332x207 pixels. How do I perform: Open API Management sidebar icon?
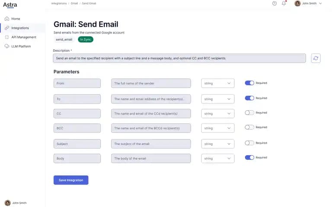point(7,37)
